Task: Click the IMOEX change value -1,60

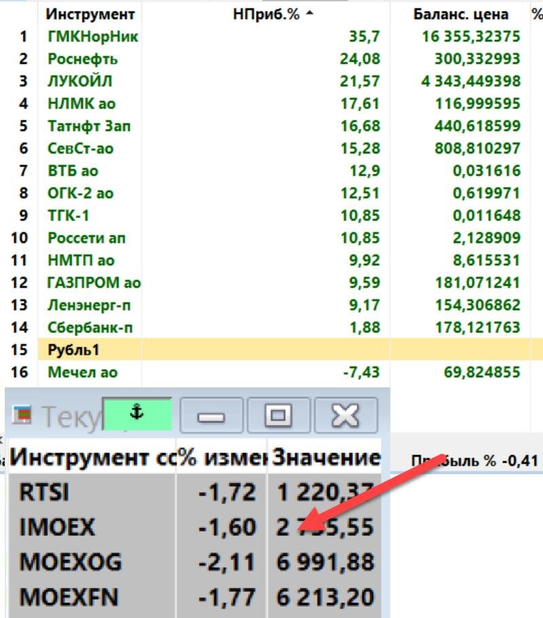Action: [227, 527]
